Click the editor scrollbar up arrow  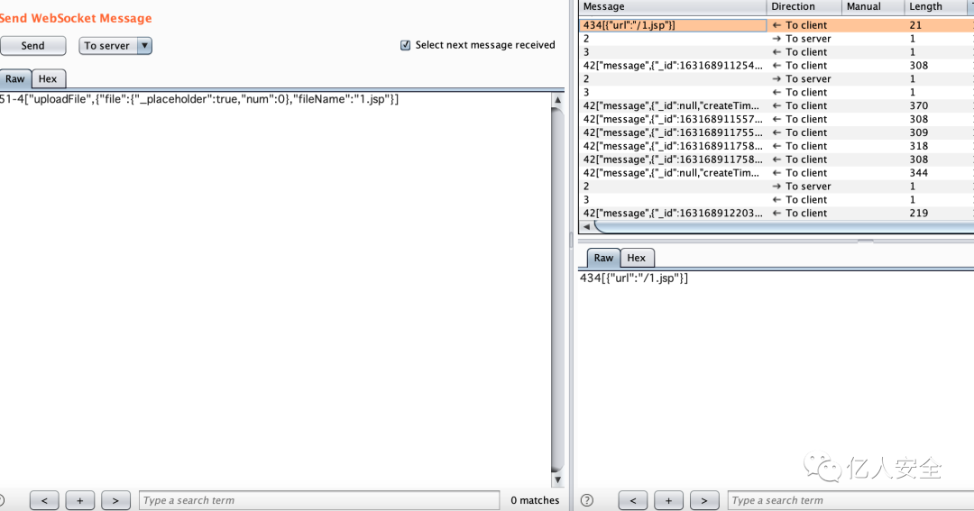558,99
